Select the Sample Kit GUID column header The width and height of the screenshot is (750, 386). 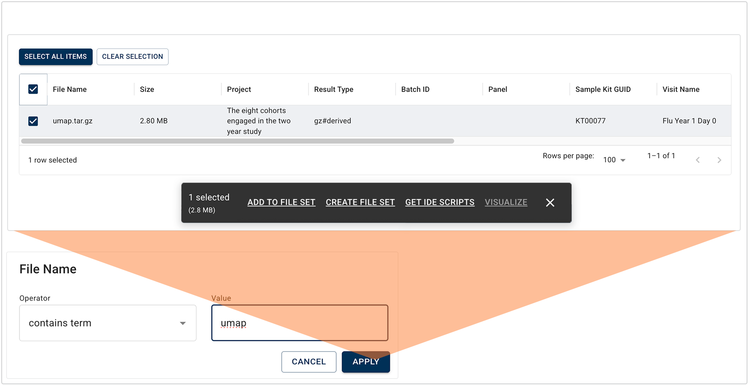click(603, 90)
